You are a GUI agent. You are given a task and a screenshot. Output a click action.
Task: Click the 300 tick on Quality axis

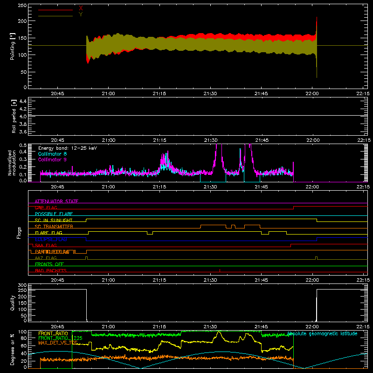click(22, 285)
